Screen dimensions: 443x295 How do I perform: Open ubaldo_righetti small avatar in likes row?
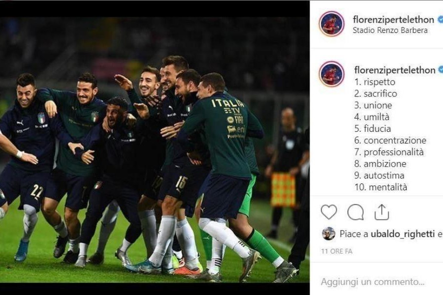[328, 234]
